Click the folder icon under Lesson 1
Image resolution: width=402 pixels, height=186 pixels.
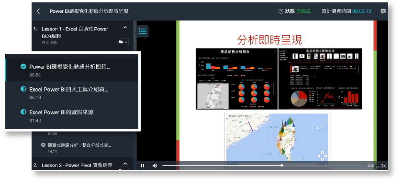click(x=123, y=42)
